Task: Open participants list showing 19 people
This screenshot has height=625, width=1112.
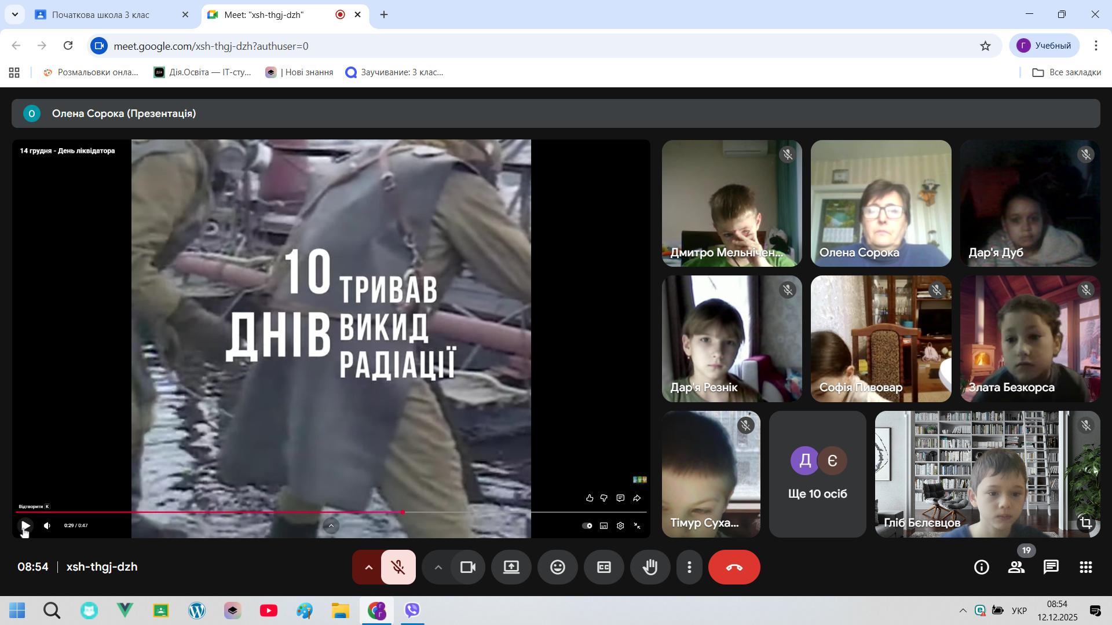Action: [x=1016, y=567]
